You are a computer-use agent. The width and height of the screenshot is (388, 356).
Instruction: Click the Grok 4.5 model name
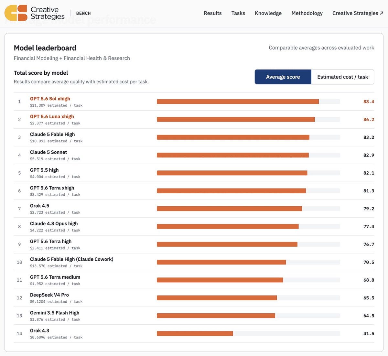[40, 206]
